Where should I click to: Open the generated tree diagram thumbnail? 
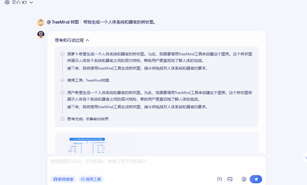[87, 145]
